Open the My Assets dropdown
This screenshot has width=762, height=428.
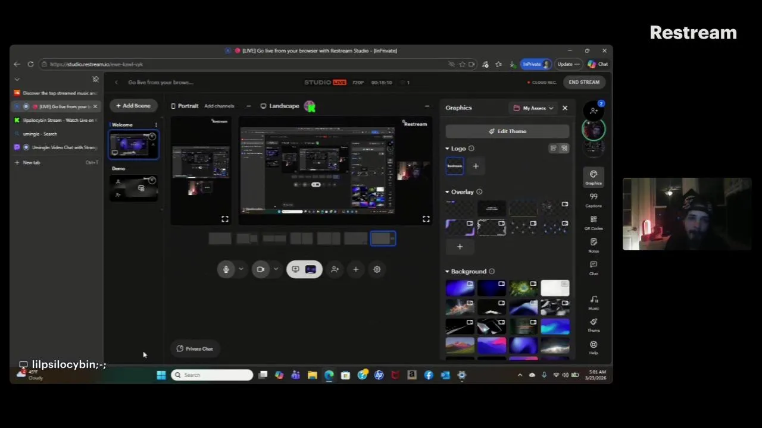[533, 108]
